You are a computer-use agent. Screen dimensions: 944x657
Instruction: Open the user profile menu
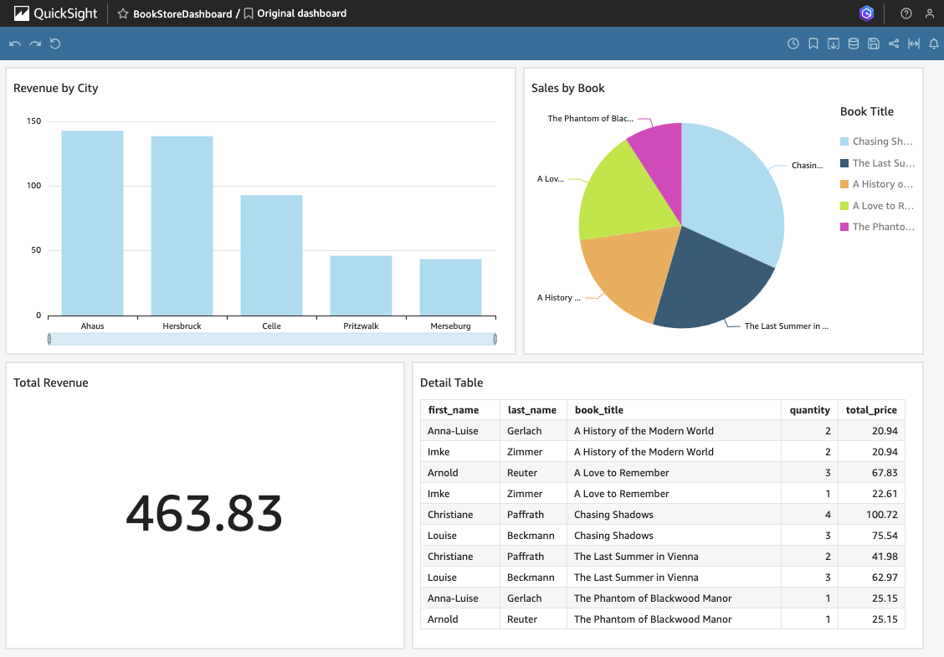(x=929, y=13)
